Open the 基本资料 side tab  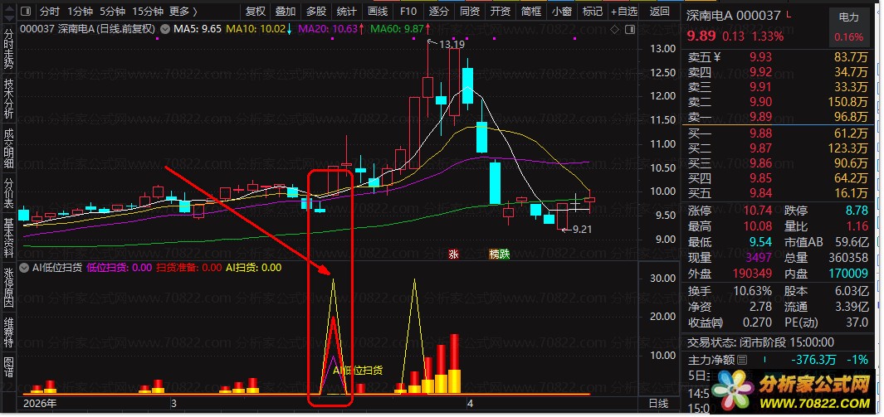(8, 239)
